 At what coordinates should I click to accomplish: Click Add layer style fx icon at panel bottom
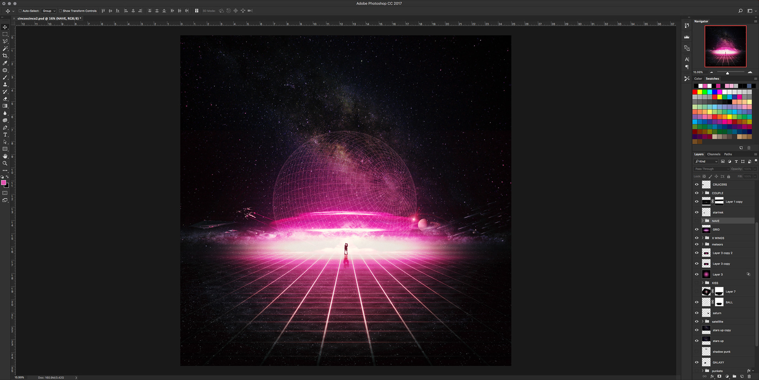pyautogui.click(x=712, y=376)
